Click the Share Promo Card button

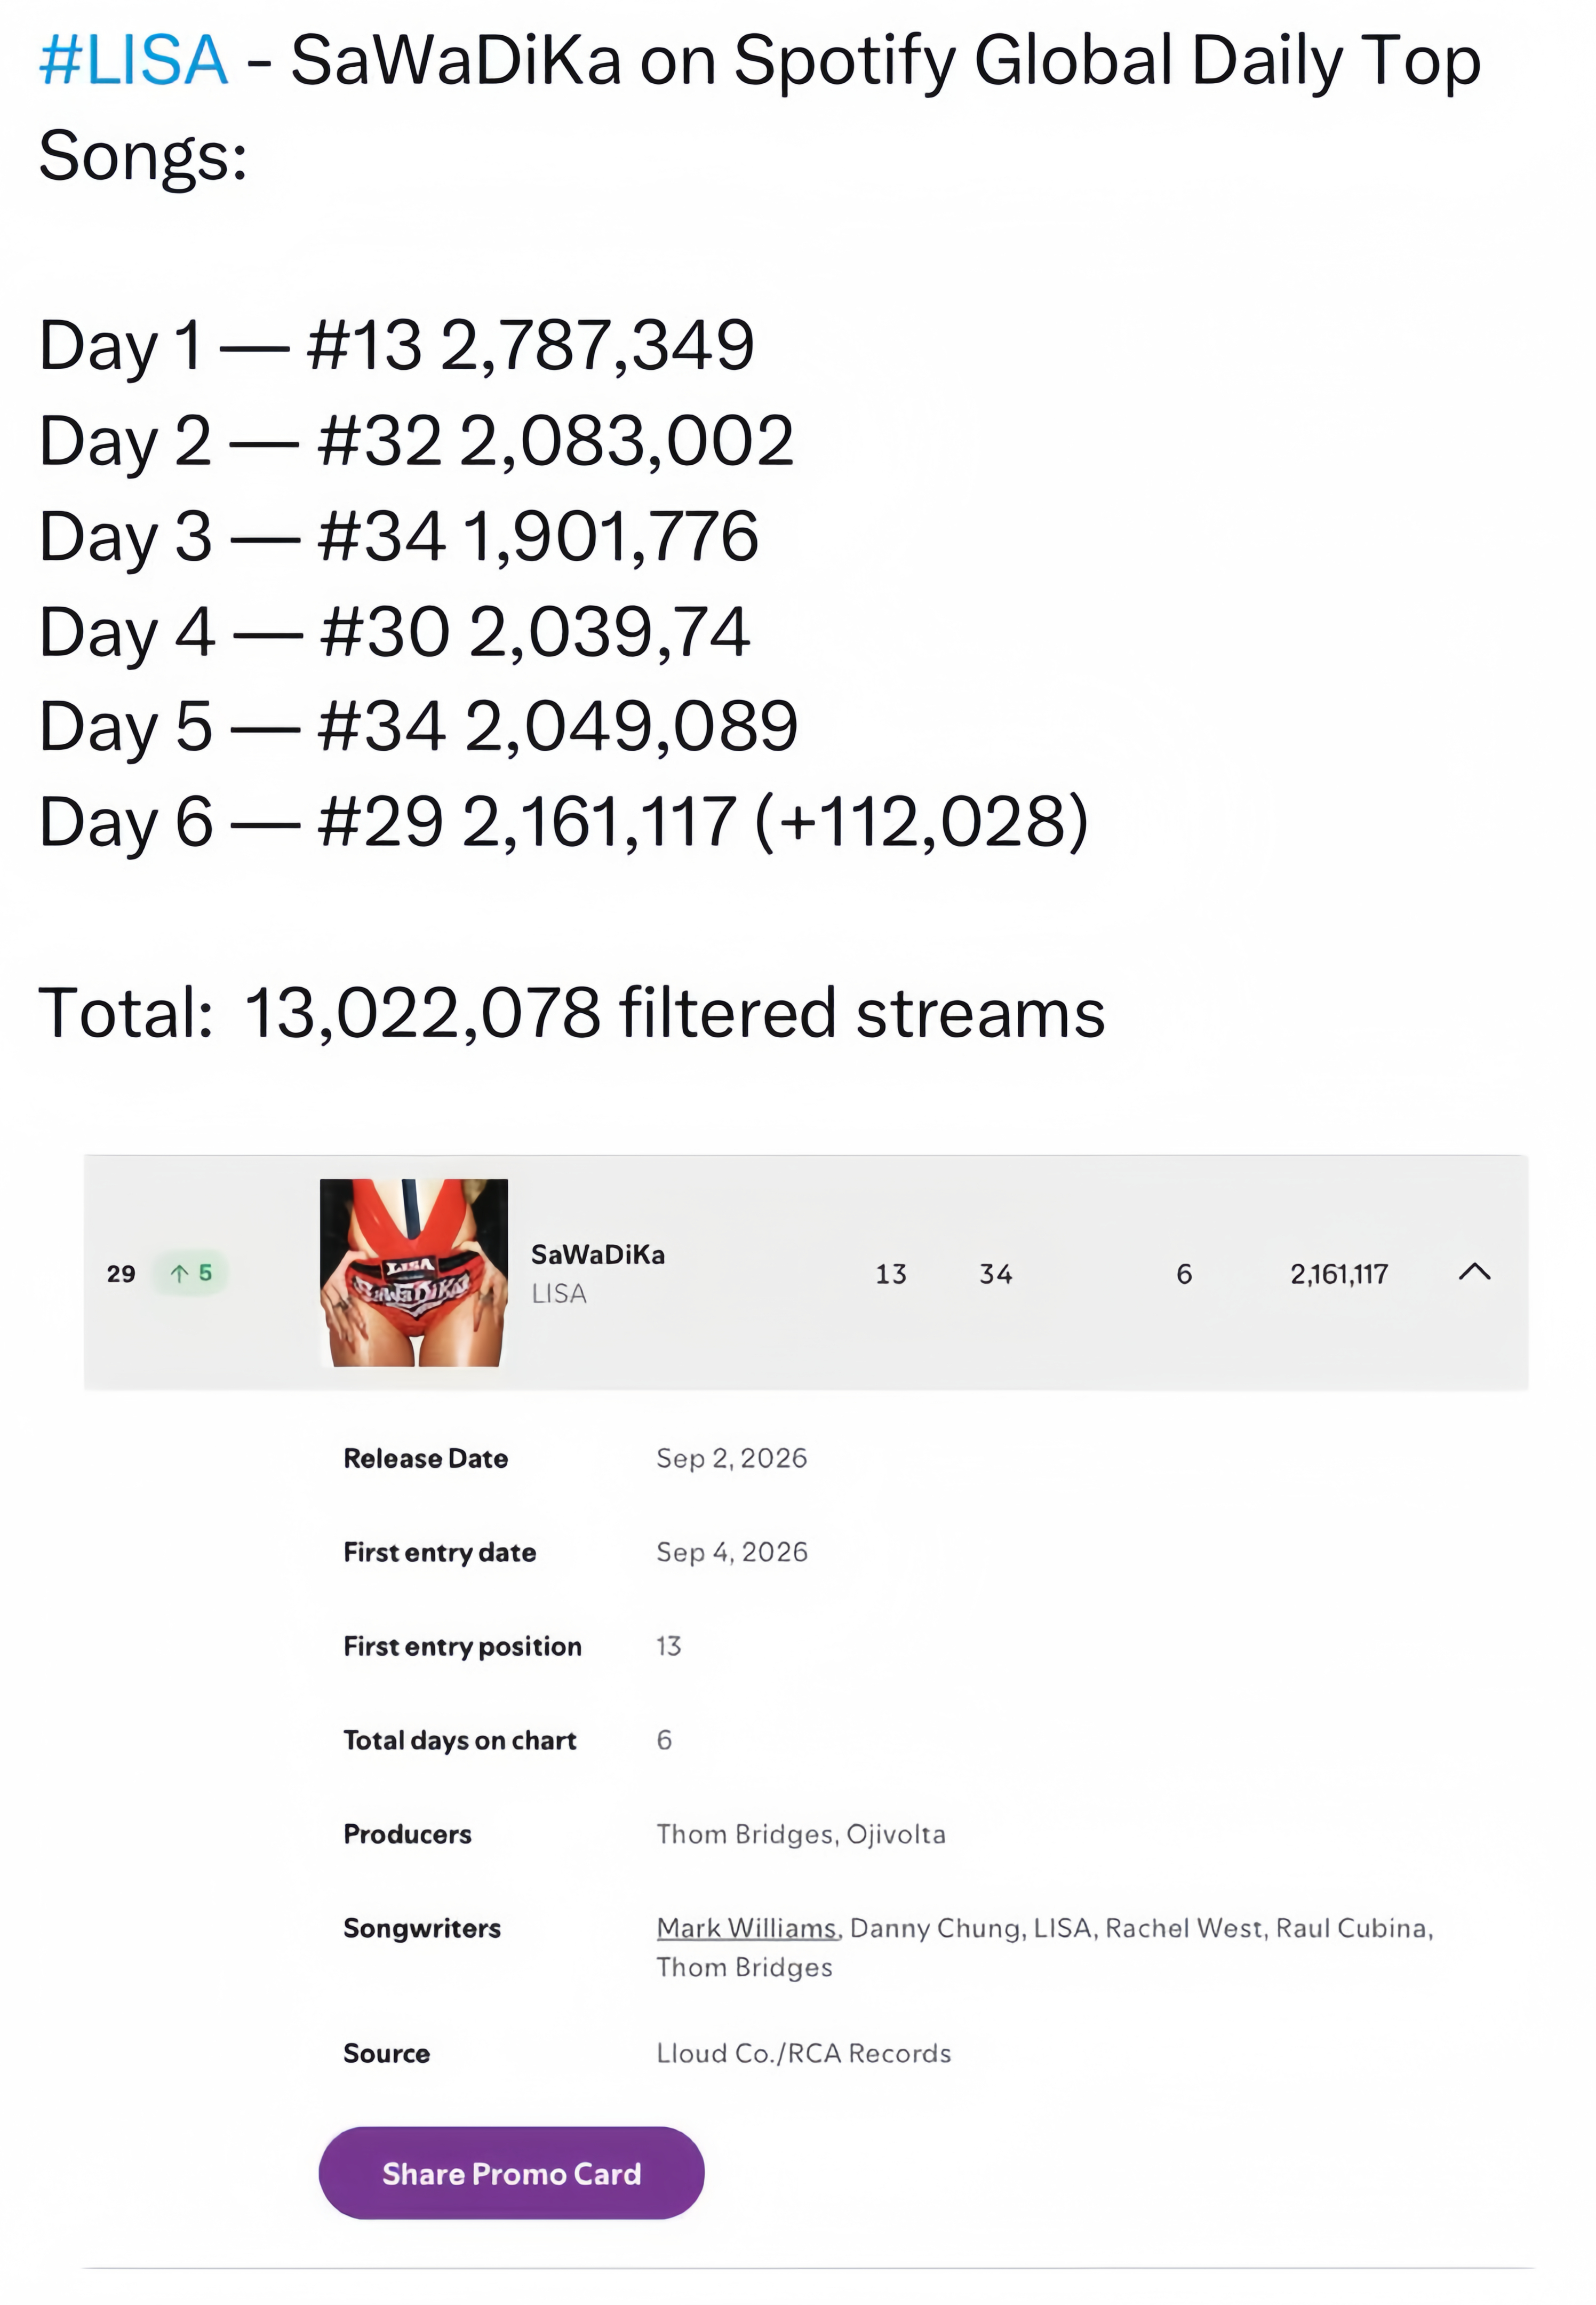pos(511,2173)
